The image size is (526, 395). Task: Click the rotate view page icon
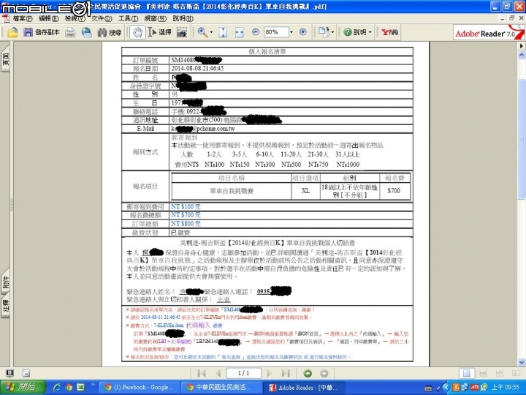pyautogui.click(x=324, y=32)
